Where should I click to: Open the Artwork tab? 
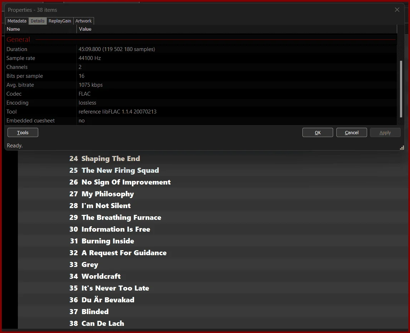point(83,21)
